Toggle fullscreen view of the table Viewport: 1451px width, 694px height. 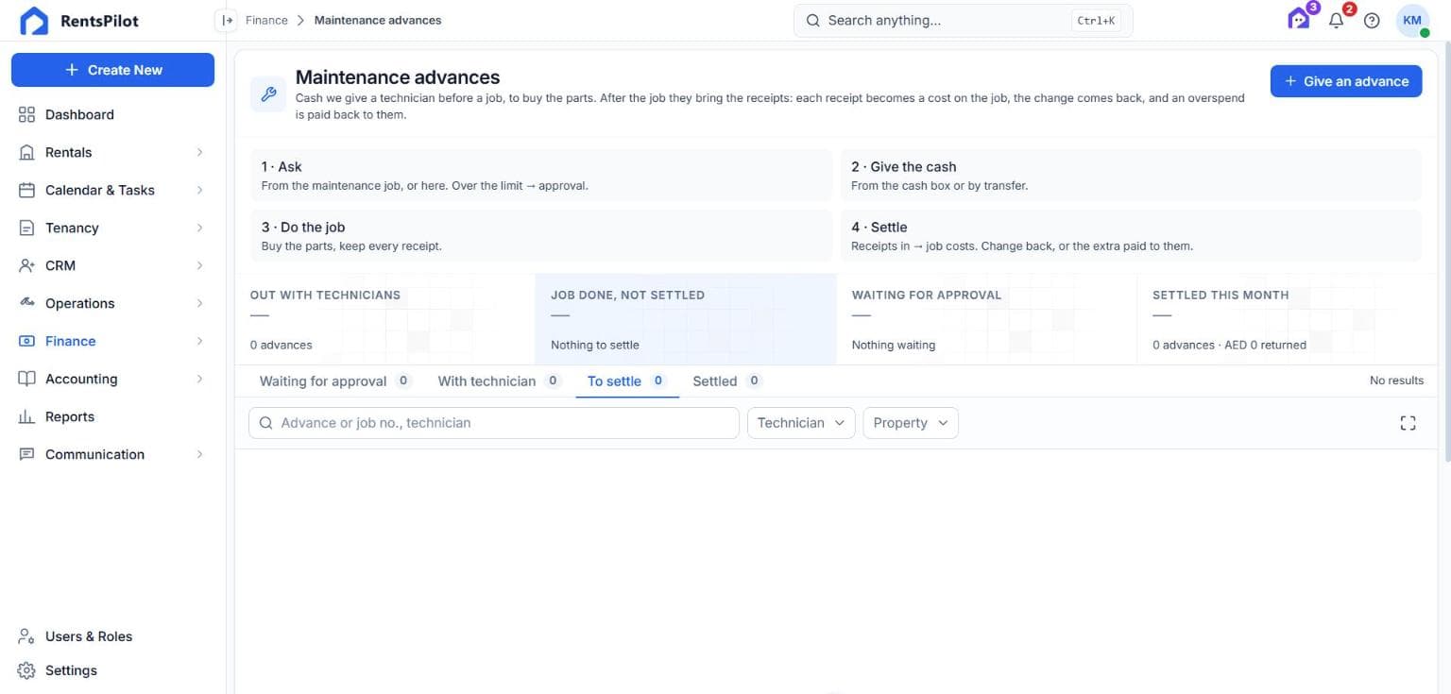pos(1408,423)
